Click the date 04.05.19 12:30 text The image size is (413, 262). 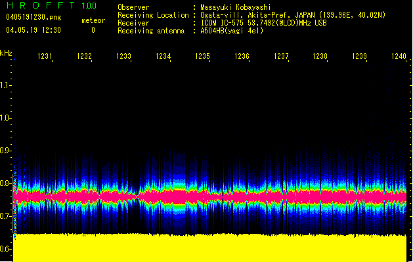[33, 30]
